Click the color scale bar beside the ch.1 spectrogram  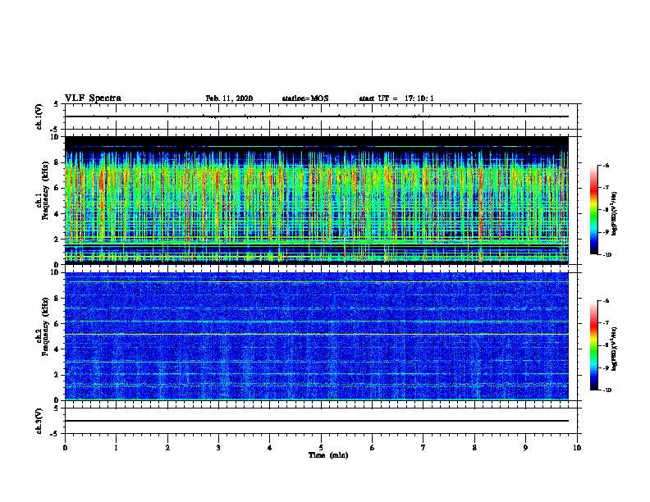coord(594,210)
